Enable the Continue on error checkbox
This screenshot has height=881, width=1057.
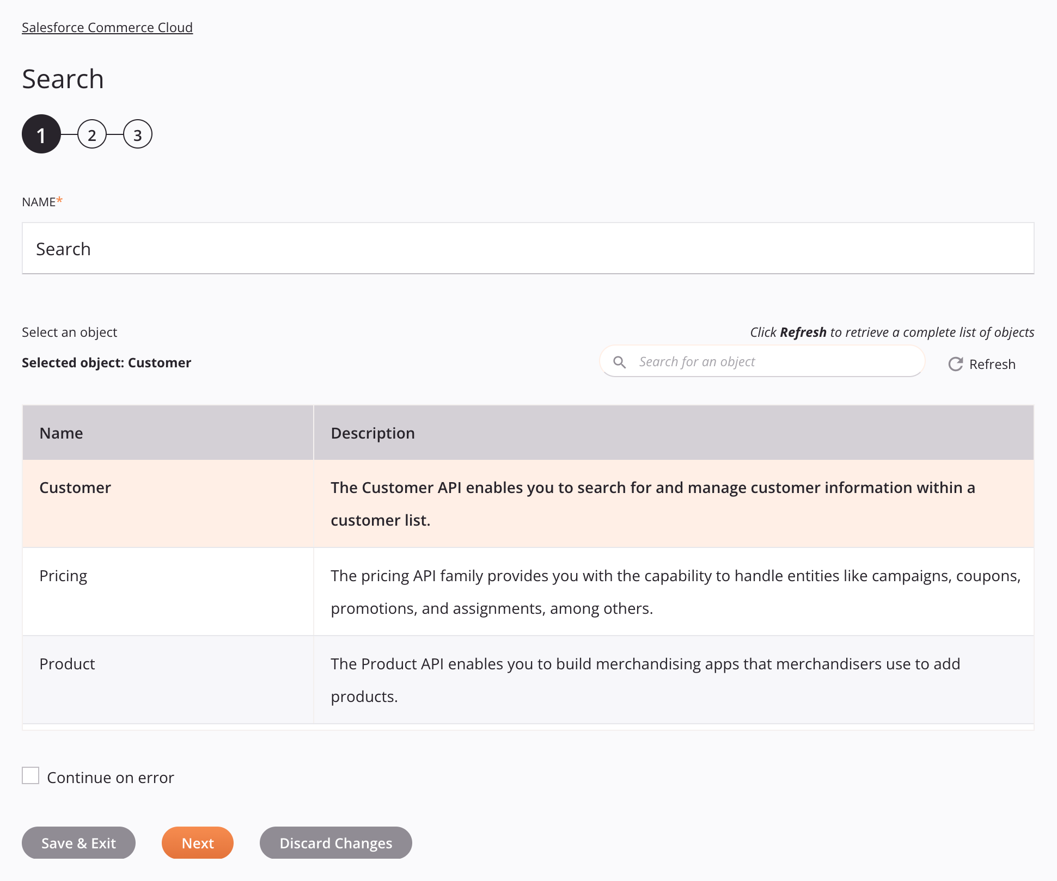coord(30,777)
